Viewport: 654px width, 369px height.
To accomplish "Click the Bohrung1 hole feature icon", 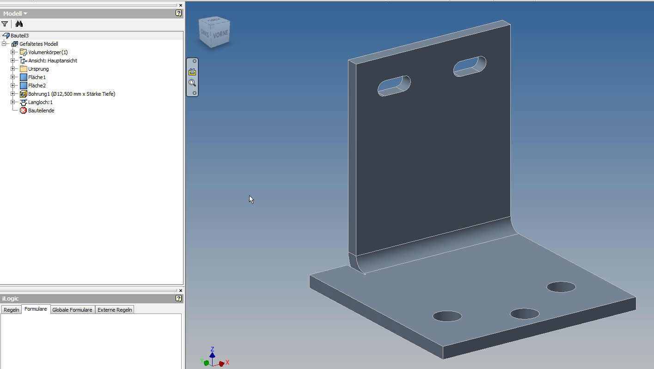I will 23,94.
